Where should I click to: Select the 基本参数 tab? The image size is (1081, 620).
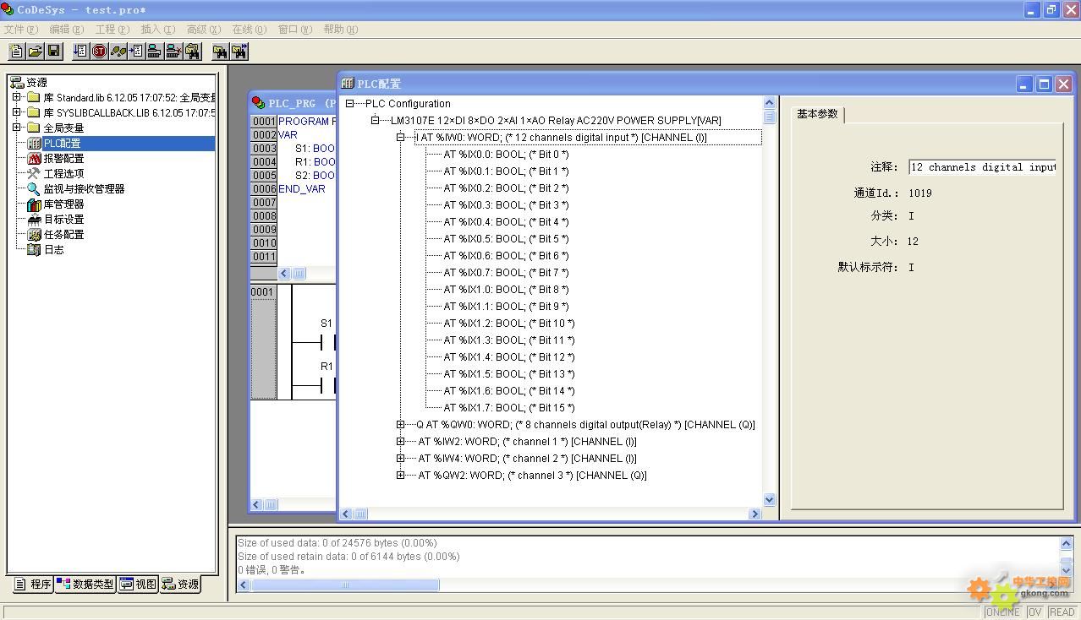tap(817, 114)
